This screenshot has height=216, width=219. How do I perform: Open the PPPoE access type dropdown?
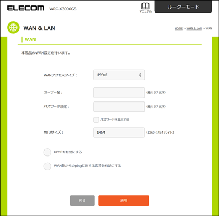coord(119,75)
